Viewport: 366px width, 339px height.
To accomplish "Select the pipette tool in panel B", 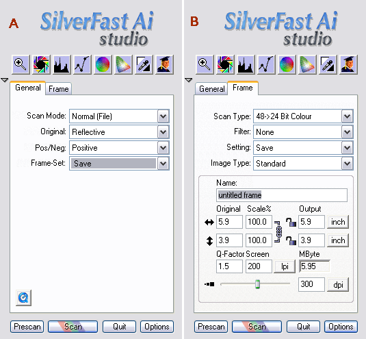I will click(x=328, y=64).
